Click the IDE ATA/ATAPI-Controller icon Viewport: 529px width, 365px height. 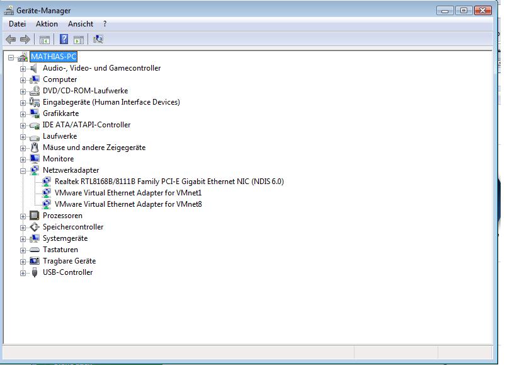35,125
